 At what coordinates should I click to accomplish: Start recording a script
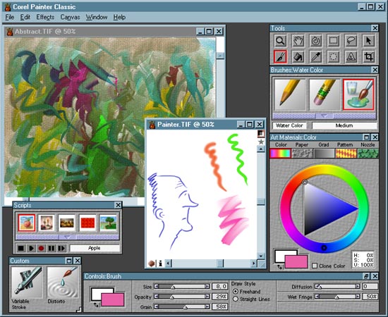pyautogui.click(x=42, y=248)
